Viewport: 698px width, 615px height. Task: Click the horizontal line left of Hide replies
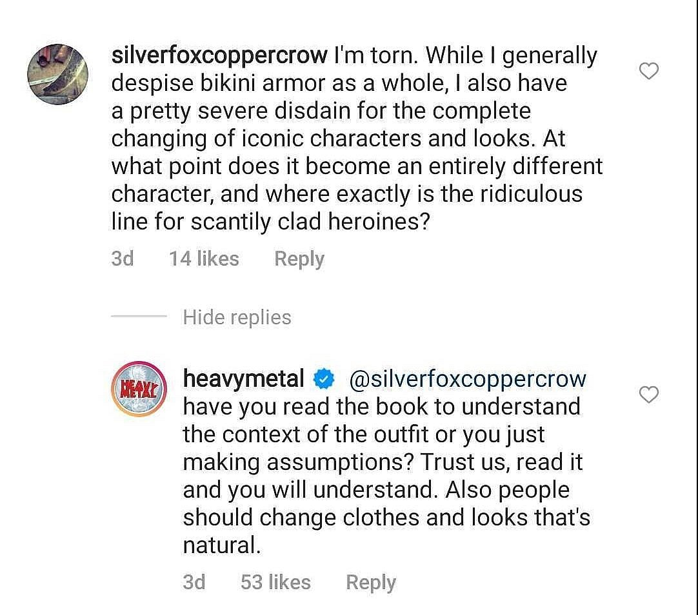pos(139,317)
